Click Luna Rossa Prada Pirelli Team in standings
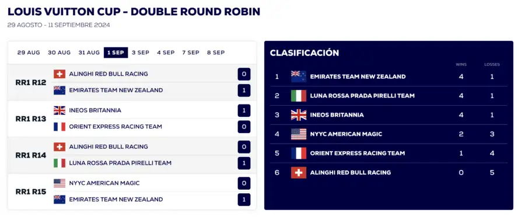The width and height of the screenshot is (525, 223). 362,96
